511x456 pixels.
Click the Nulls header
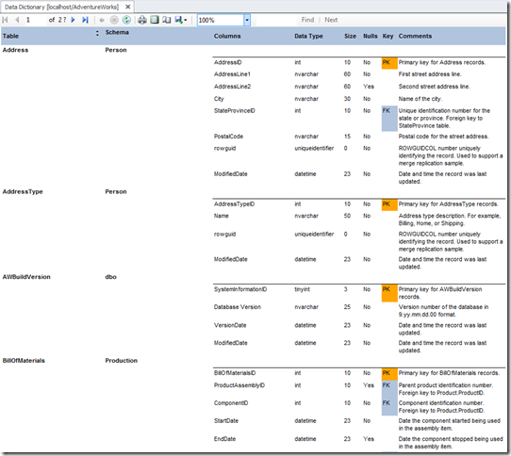click(371, 36)
